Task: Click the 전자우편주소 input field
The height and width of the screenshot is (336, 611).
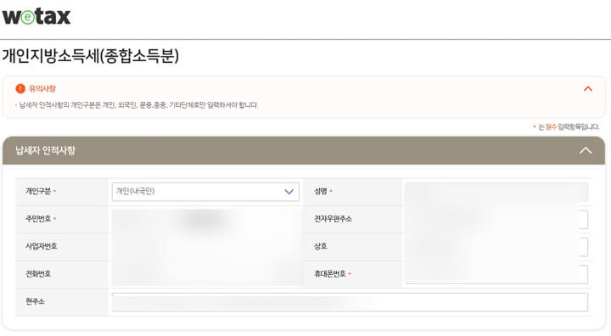Action: (496, 219)
